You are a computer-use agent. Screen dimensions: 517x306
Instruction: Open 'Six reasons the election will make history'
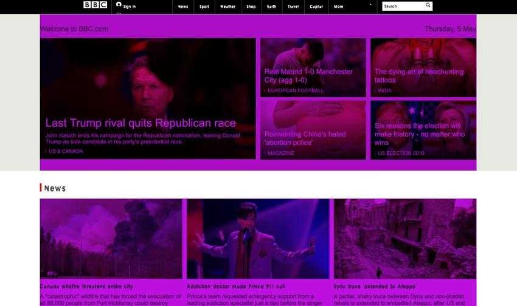419,134
